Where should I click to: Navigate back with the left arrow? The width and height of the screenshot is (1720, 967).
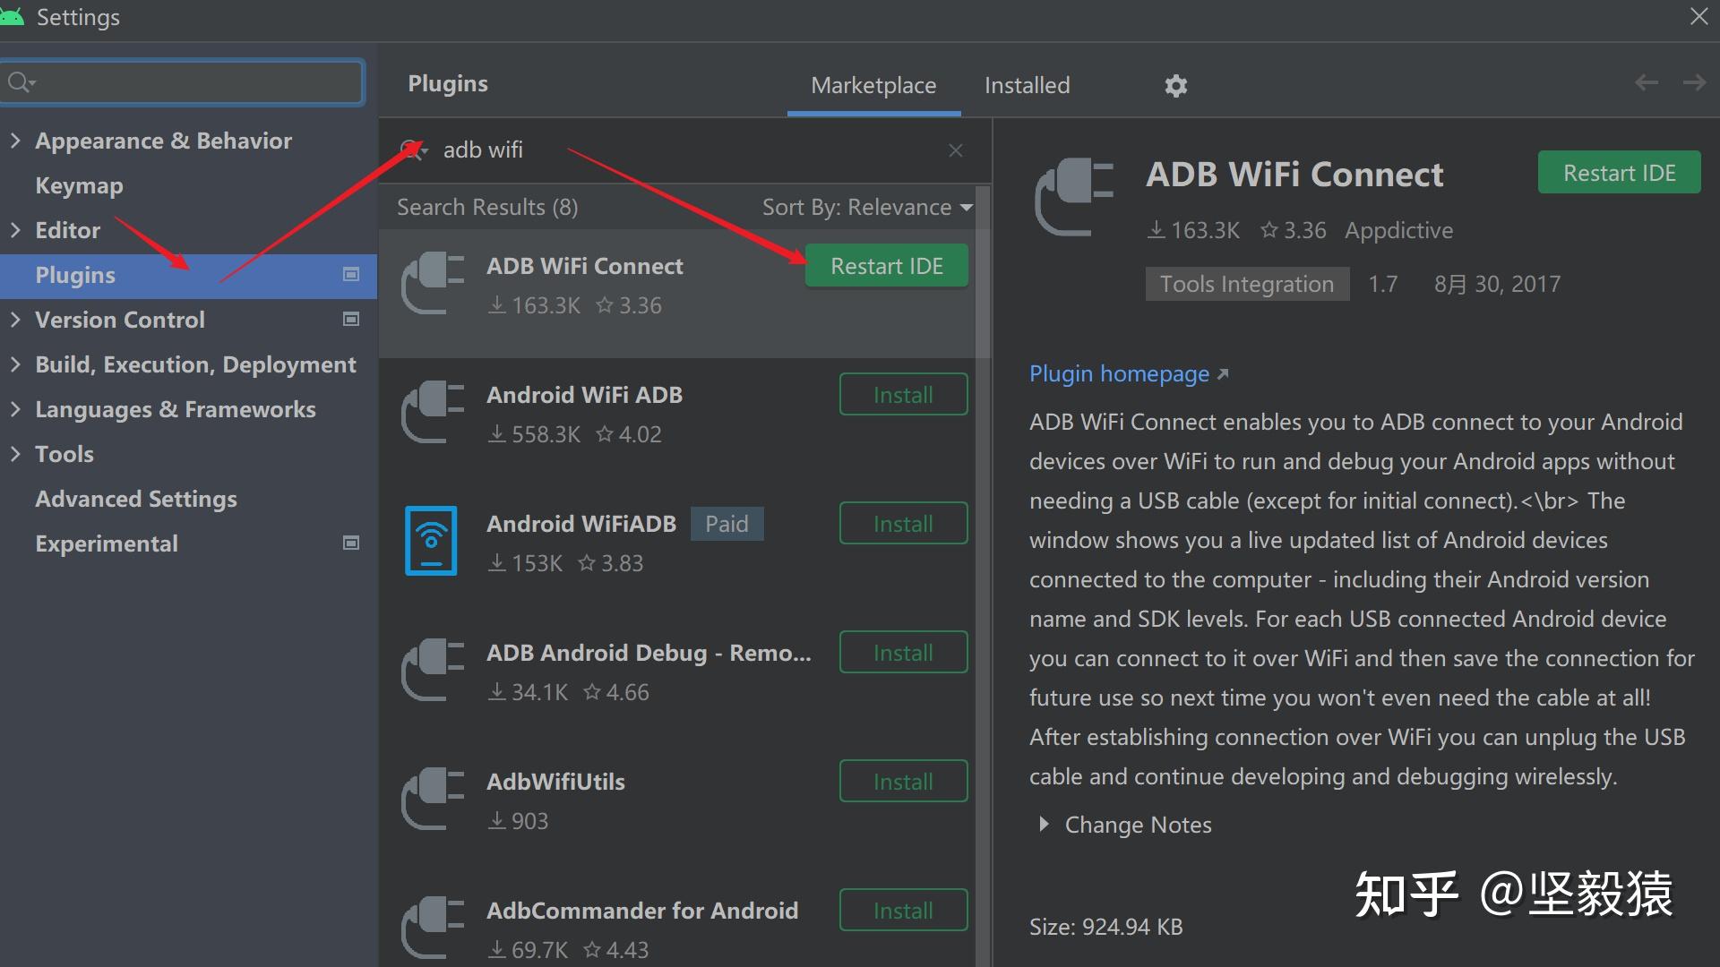[x=1646, y=83]
